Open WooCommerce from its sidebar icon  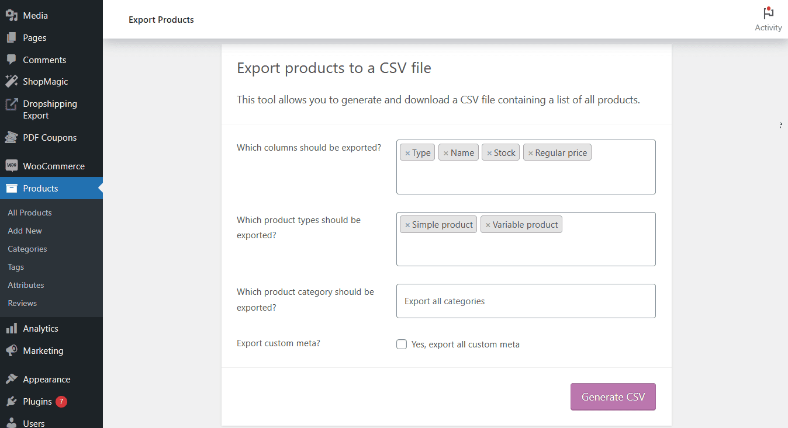(x=12, y=166)
